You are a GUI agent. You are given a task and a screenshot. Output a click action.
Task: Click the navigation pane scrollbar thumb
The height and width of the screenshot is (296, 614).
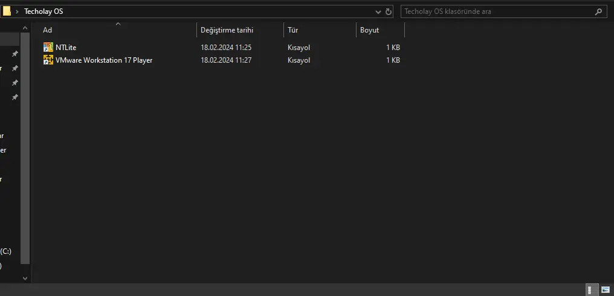(25, 148)
